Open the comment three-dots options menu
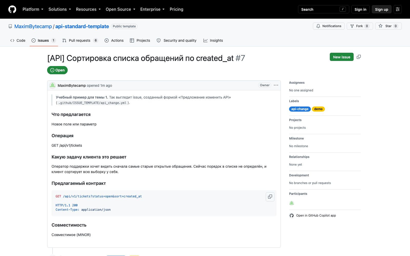410x256 pixels. 276,85
